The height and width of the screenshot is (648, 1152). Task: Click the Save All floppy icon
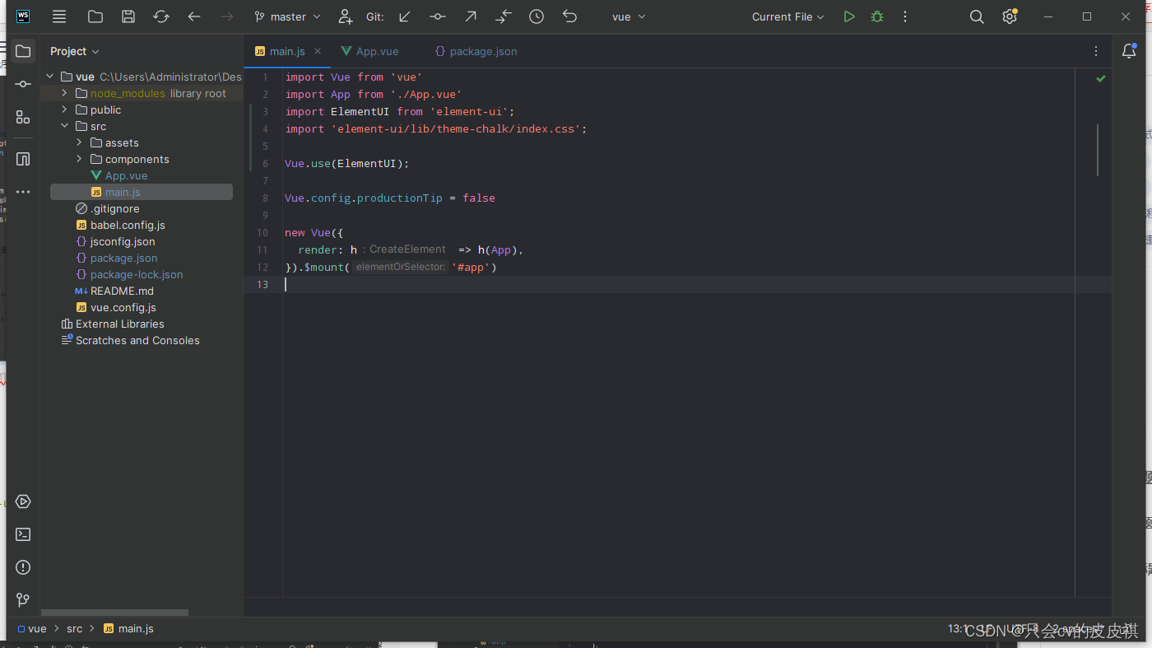click(x=128, y=16)
